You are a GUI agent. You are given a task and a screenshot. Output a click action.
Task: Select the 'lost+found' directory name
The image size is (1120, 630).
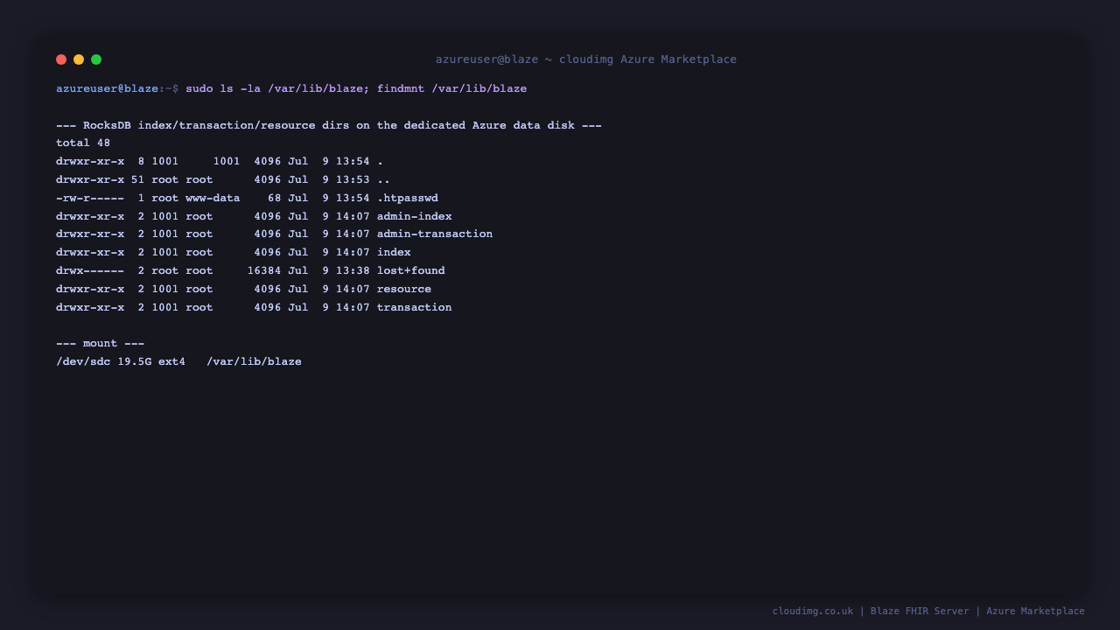(x=411, y=271)
